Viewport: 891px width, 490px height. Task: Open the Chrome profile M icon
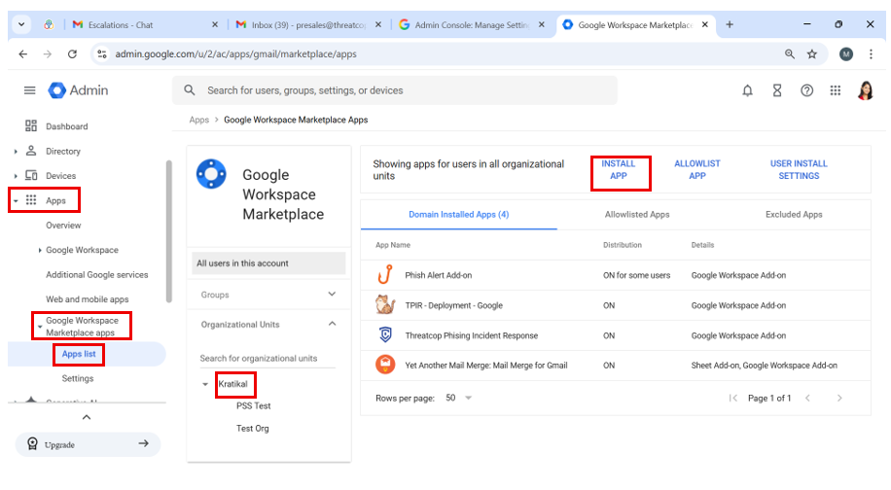click(846, 53)
